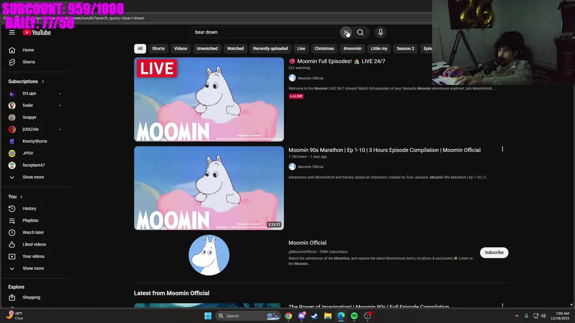This screenshot has height=323, width=575.
Task: Open KnottyShorts channel avatar
Action: click(12, 141)
